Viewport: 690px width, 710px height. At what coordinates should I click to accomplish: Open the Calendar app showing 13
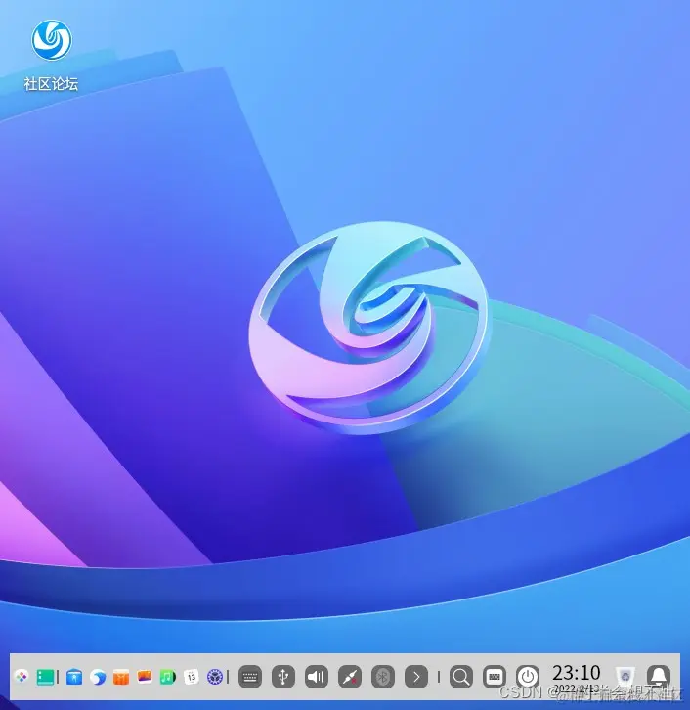pos(192,677)
